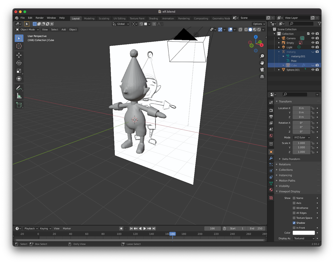
Task: Activate the Annotate tool
Action: pos(19,88)
